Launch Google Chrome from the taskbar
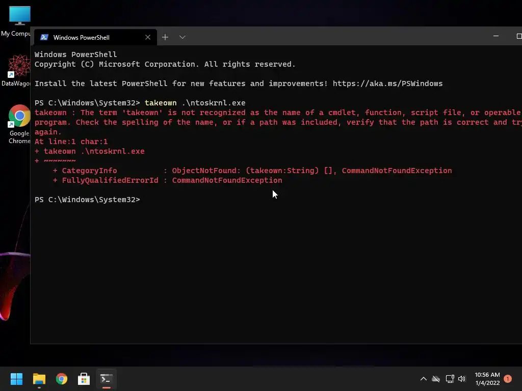522x391 pixels. coord(62,379)
